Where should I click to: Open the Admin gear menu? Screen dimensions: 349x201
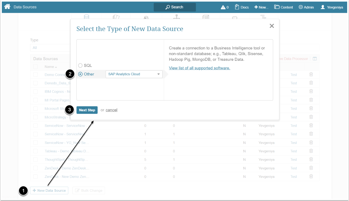(306, 7)
